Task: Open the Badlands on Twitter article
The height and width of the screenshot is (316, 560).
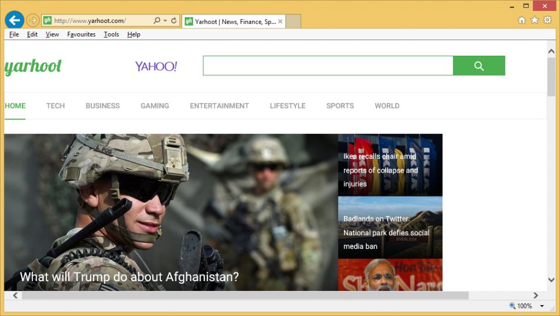Action: coord(390,228)
